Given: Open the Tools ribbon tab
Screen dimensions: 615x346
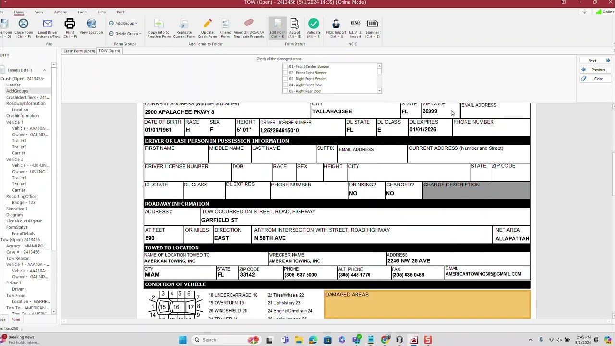Looking at the screenshot, I should pyautogui.click(x=82, y=12).
